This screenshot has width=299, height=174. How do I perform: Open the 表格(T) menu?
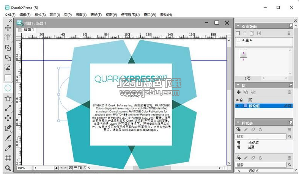click(96, 15)
